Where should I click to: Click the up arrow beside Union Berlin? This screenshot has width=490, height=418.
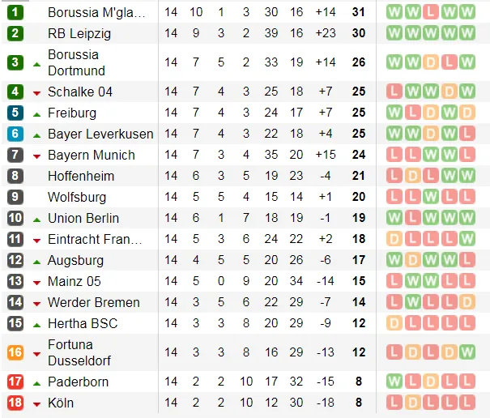(x=36, y=219)
